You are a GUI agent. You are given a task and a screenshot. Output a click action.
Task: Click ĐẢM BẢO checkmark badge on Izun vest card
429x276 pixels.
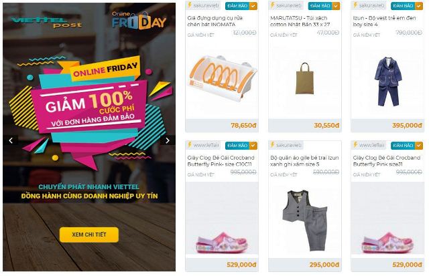click(x=407, y=6)
